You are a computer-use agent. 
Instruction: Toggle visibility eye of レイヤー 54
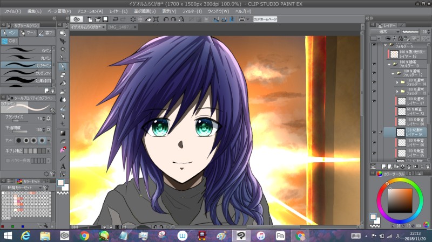pos(374,132)
